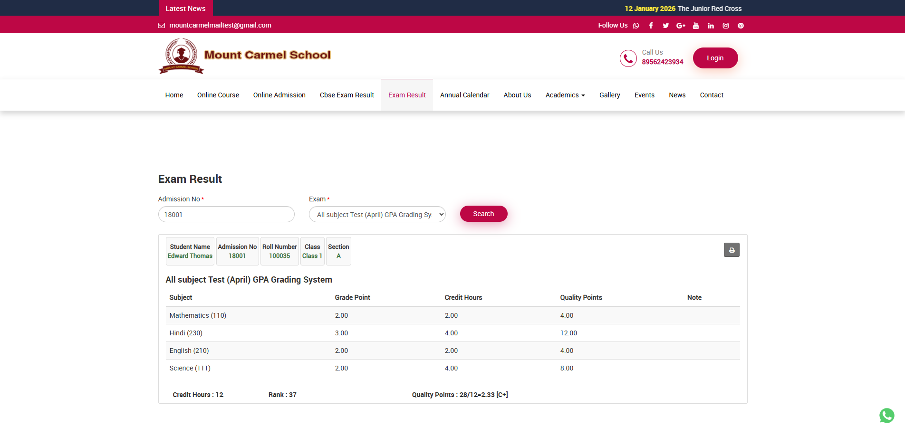This screenshot has height=436, width=905.
Task: Click the Pinterest icon in header
Action: point(741,26)
